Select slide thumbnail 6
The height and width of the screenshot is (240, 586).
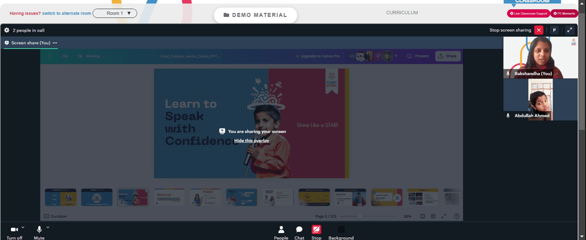coord(242,197)
